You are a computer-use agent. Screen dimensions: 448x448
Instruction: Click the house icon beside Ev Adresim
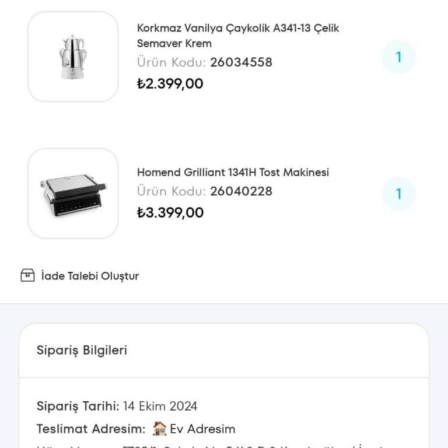click(159, 429)
